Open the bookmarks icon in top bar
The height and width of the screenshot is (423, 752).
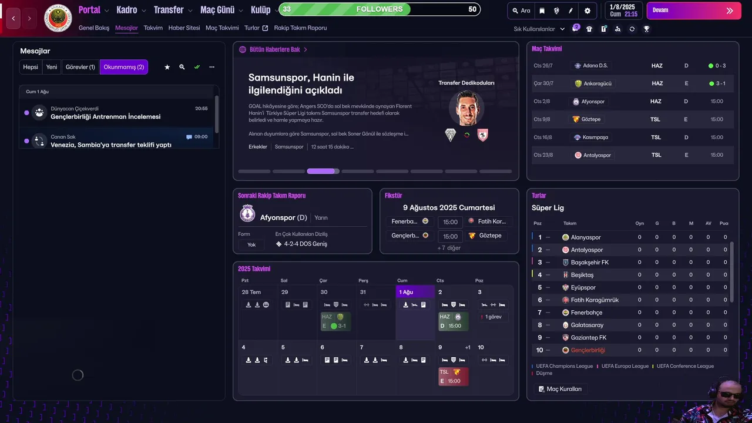(x=542, y=11)
